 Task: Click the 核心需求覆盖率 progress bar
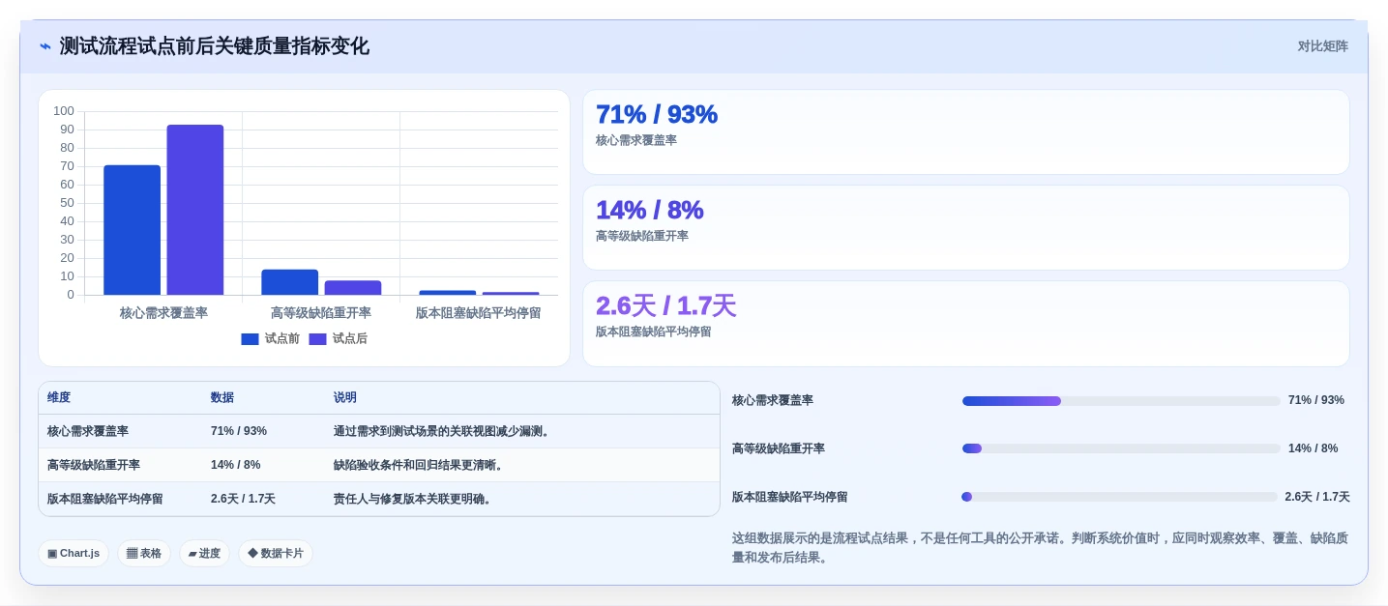(x=1121, y=400)
